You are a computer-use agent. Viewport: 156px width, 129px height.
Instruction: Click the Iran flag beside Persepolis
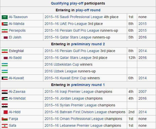point(5,31)
